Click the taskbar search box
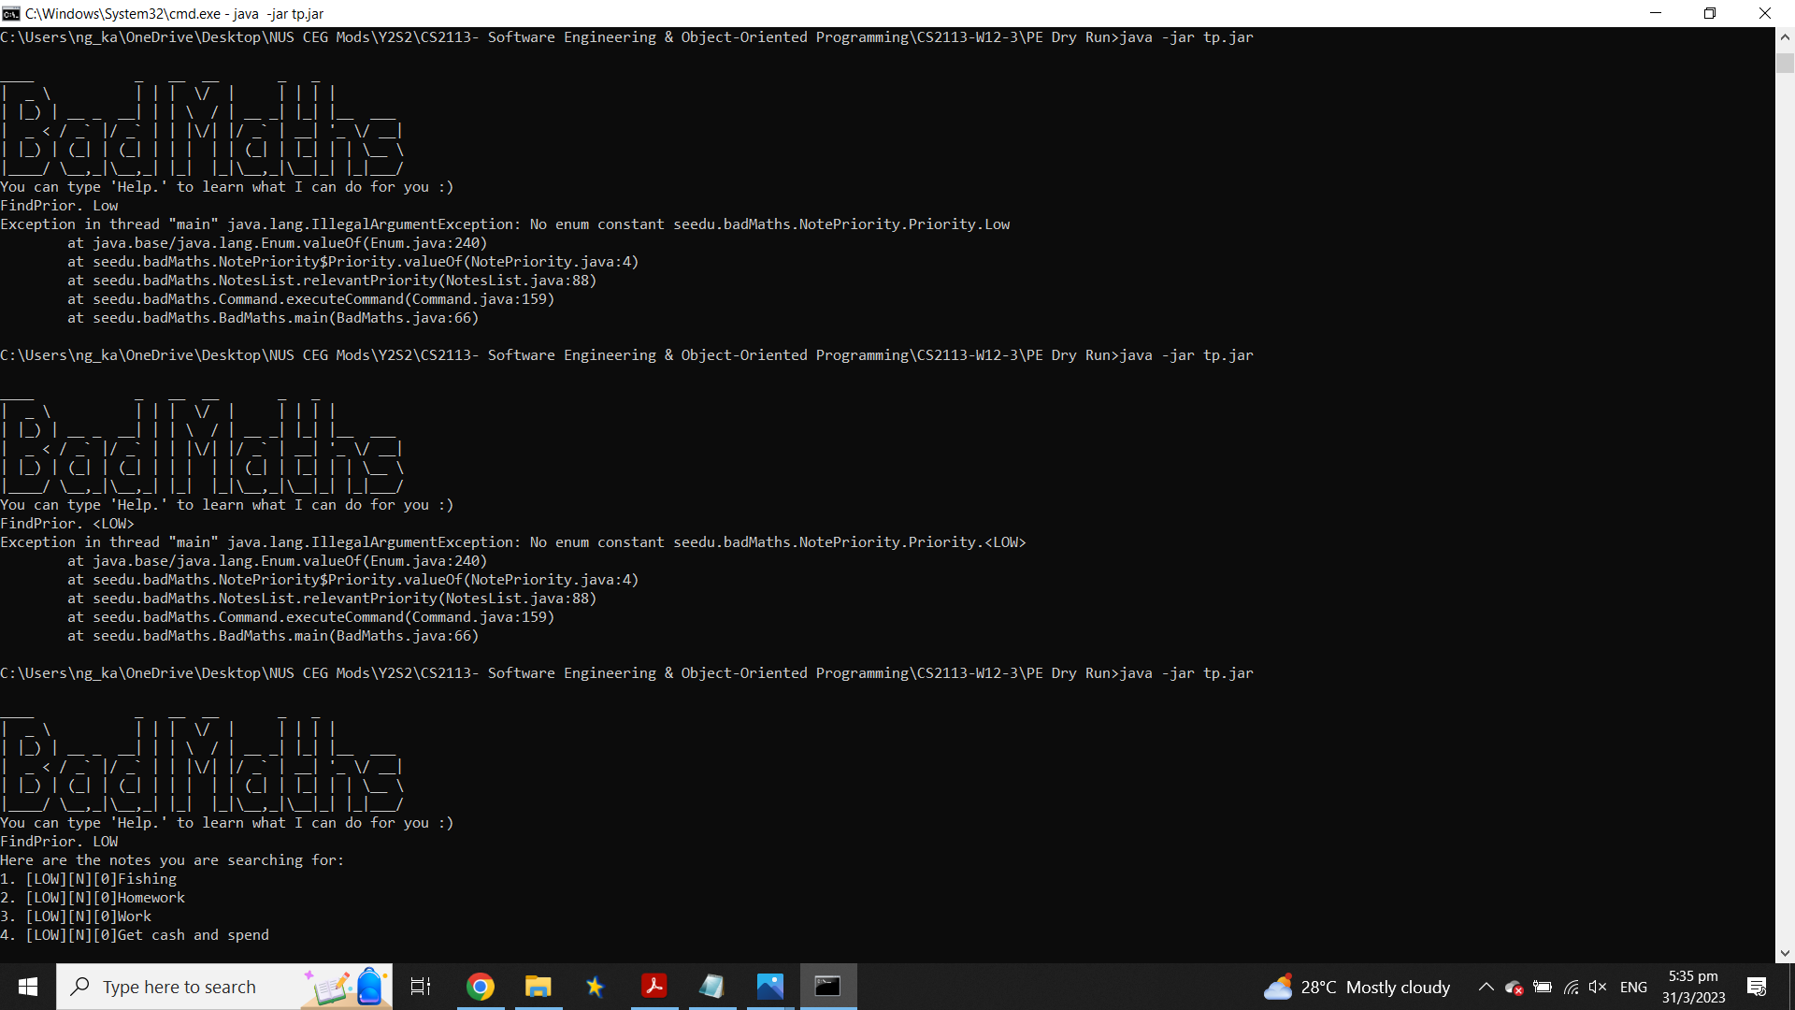 pos(224,987)
